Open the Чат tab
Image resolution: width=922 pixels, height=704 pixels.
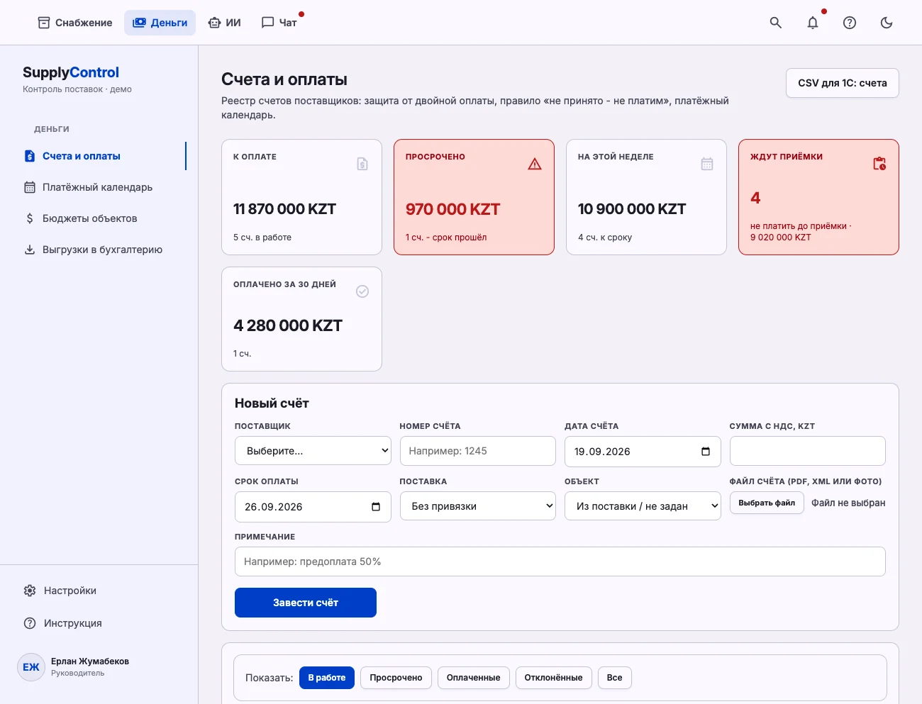pos(279,23)
